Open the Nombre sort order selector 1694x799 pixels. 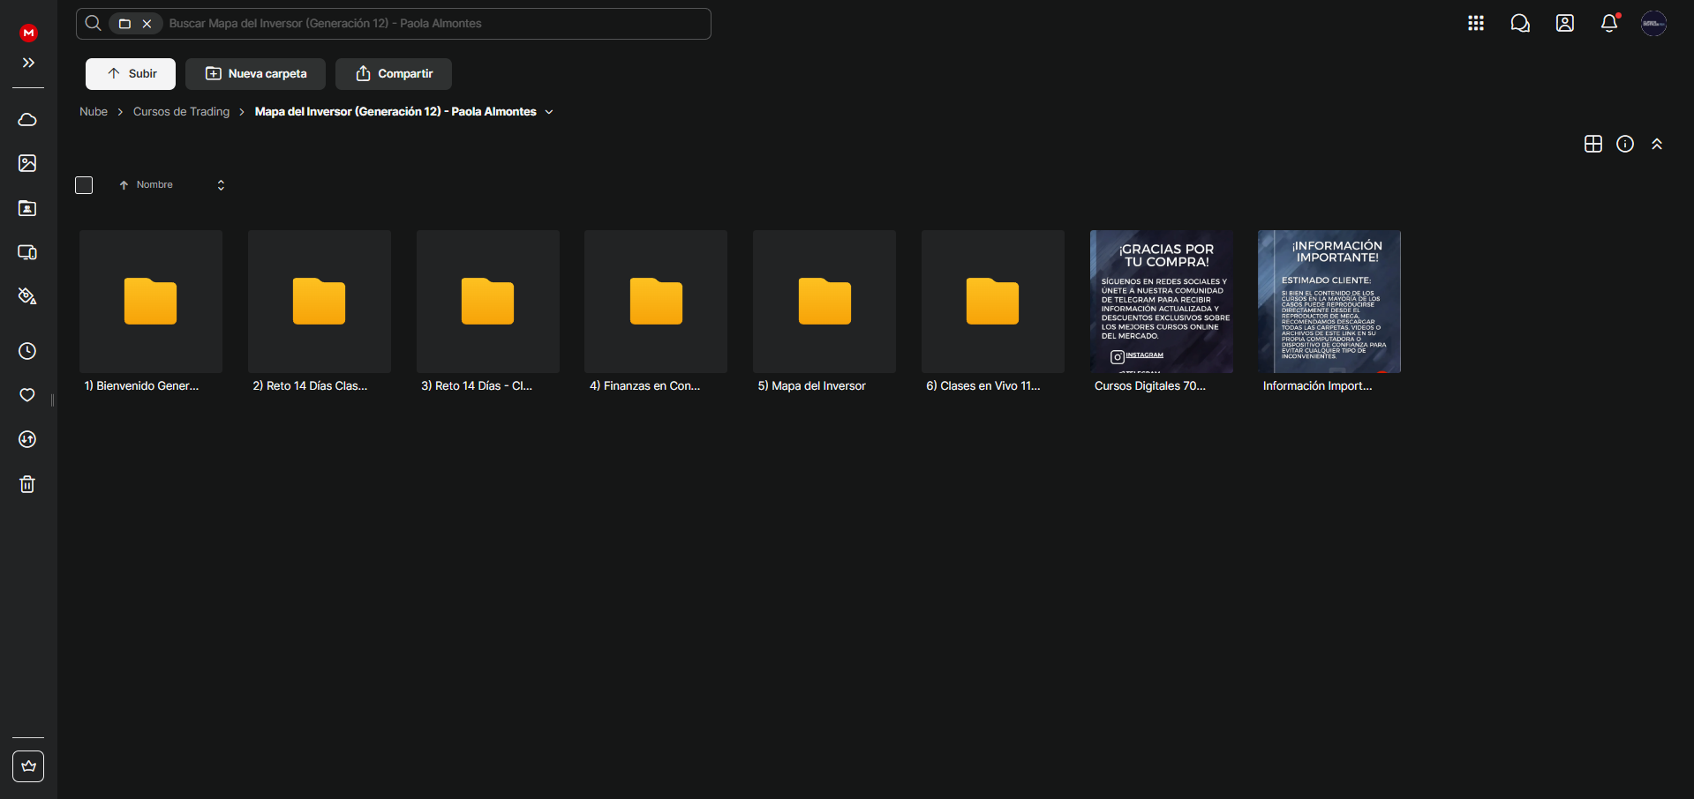221,185
